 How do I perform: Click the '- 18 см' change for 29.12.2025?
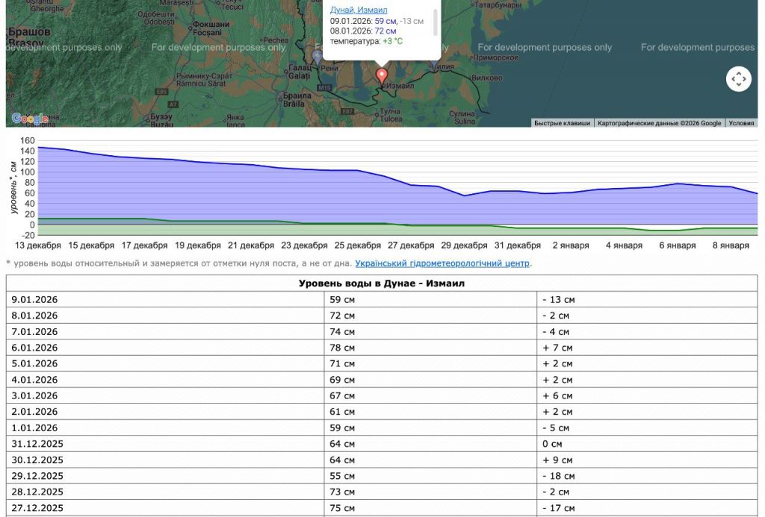(559, 476)
